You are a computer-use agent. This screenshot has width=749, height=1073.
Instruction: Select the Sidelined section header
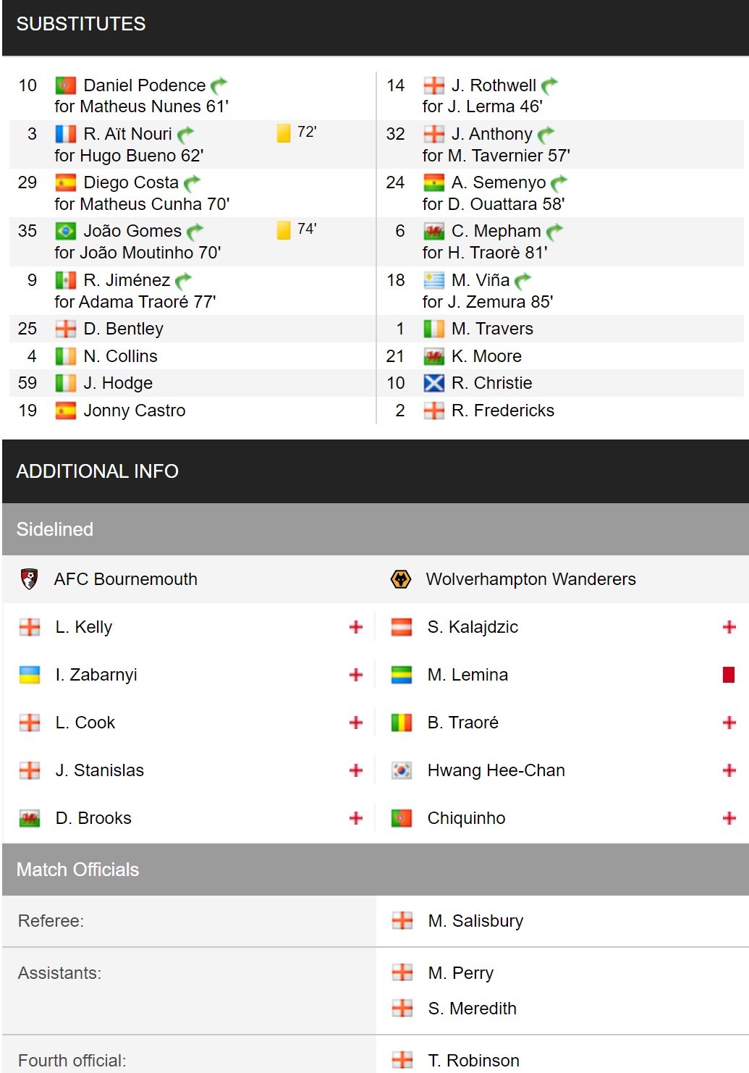coord(376,529)
